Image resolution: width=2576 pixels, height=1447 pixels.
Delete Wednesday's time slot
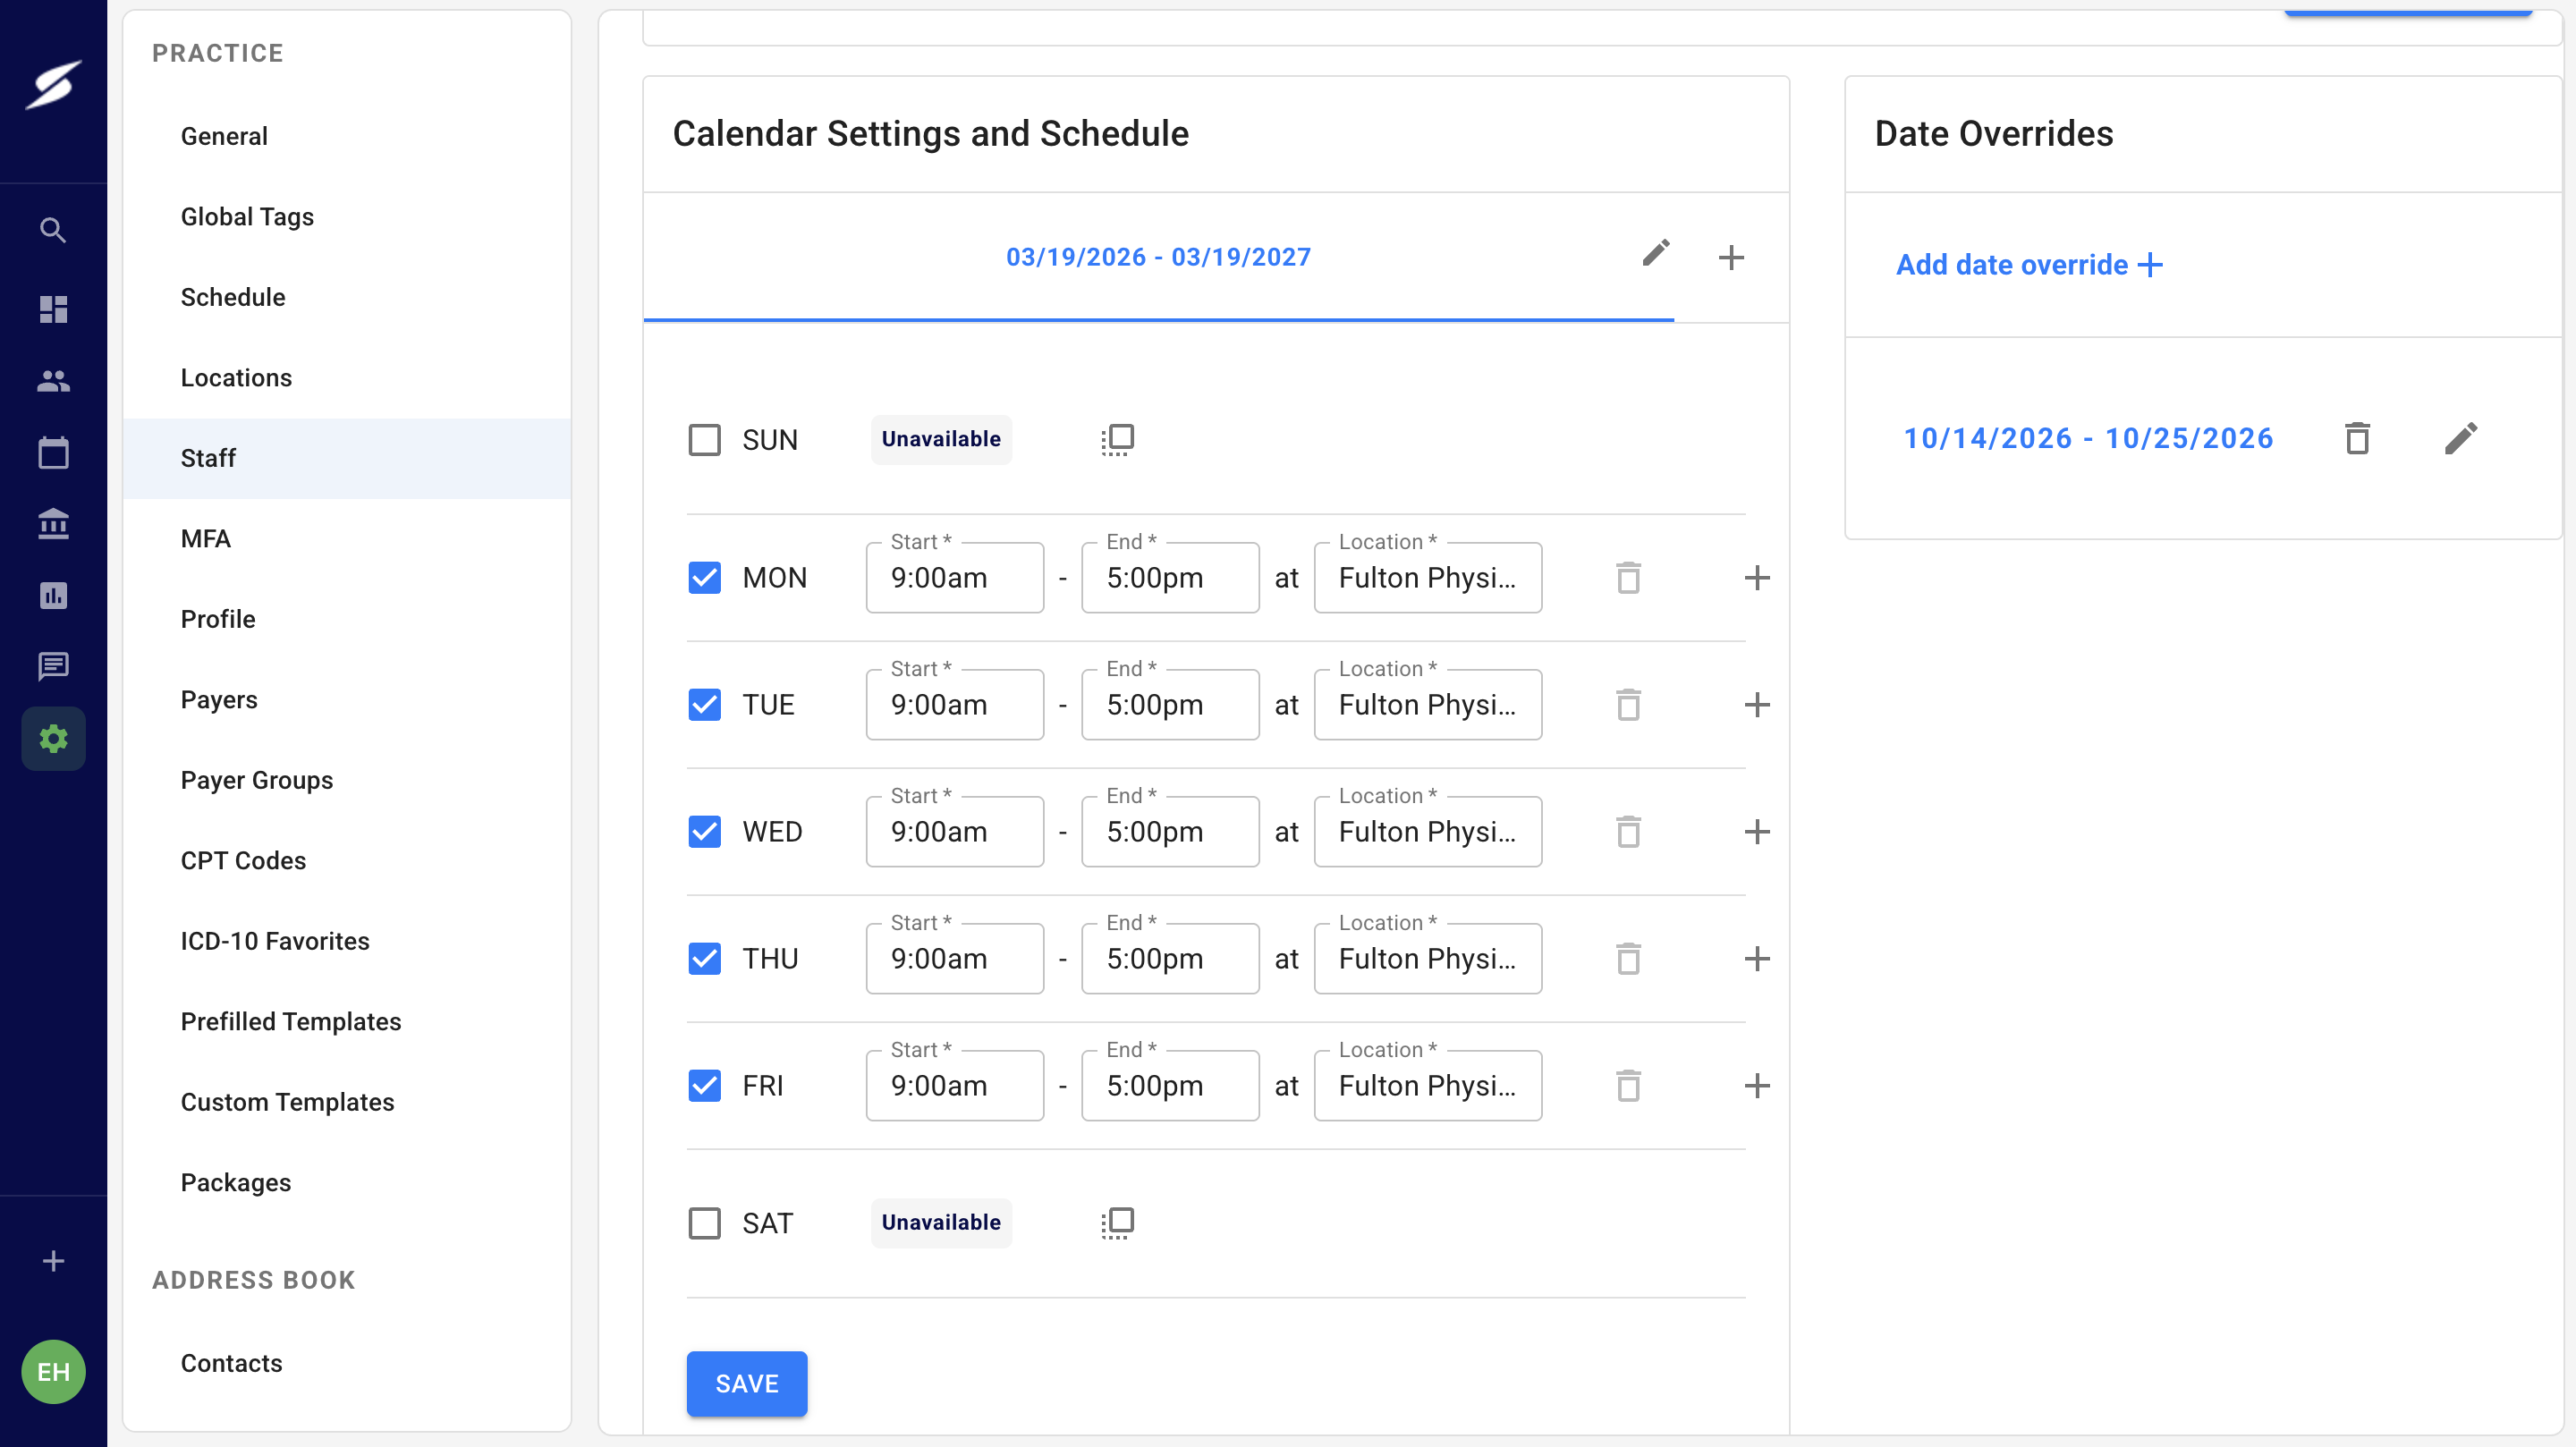pos(1628,831)
